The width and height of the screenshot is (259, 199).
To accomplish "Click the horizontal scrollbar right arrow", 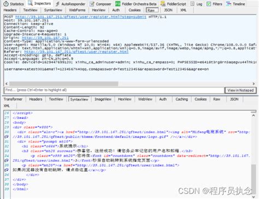I will (254, 84).
